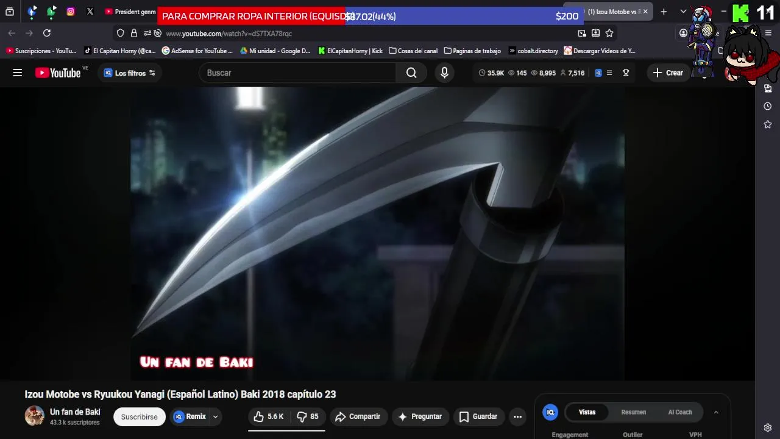Open the site permissions icon in address bar
780x439 pixels.
point(147,33)
